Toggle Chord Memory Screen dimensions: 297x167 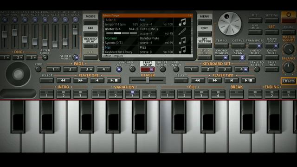pos(221,58)
